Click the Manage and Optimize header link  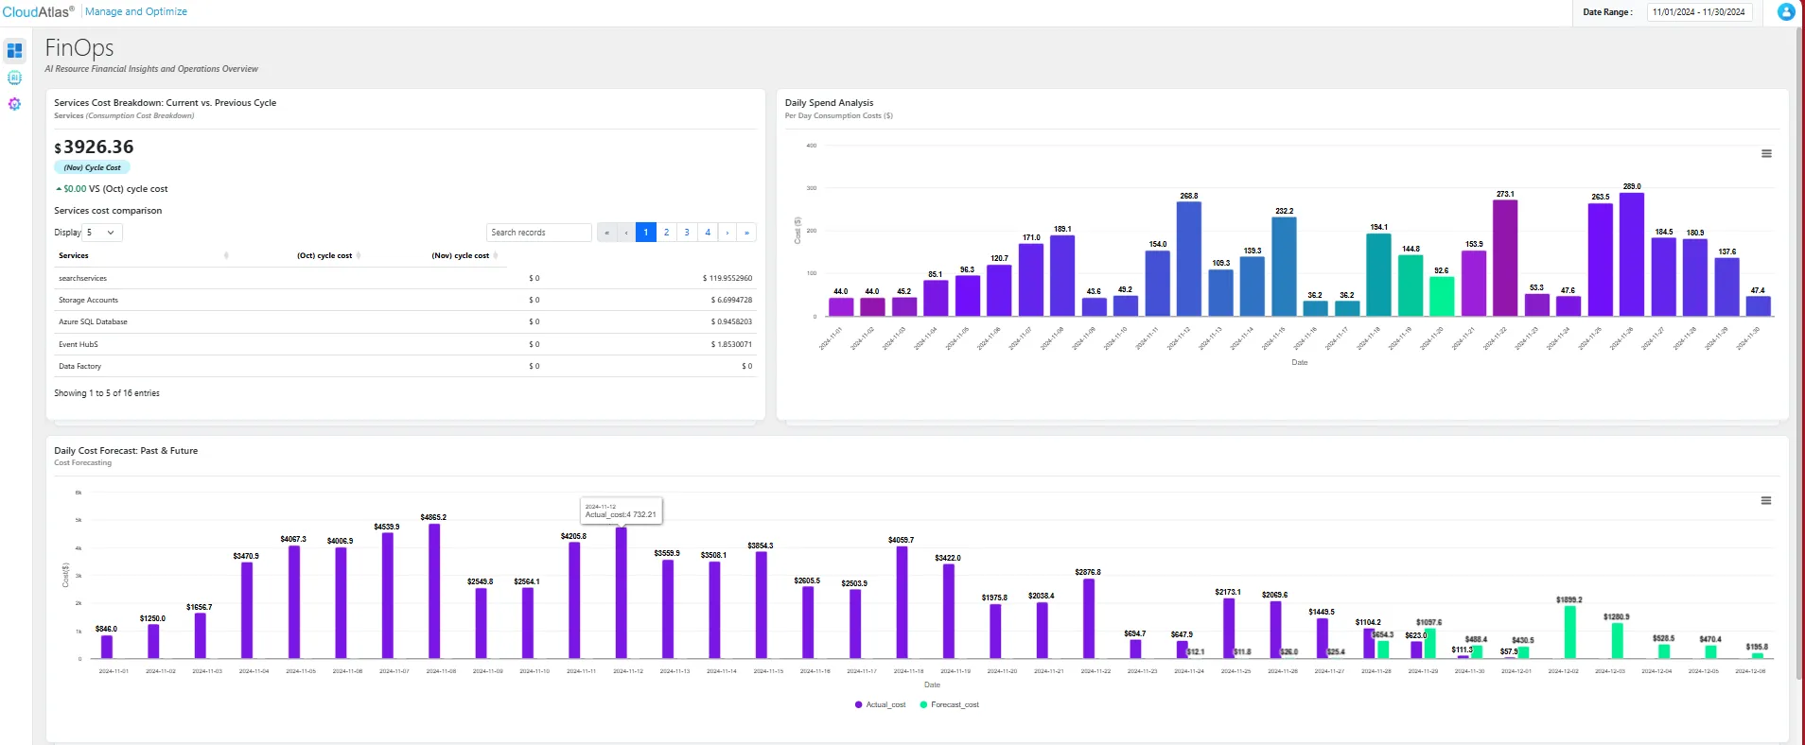click(x=136, y=12)
